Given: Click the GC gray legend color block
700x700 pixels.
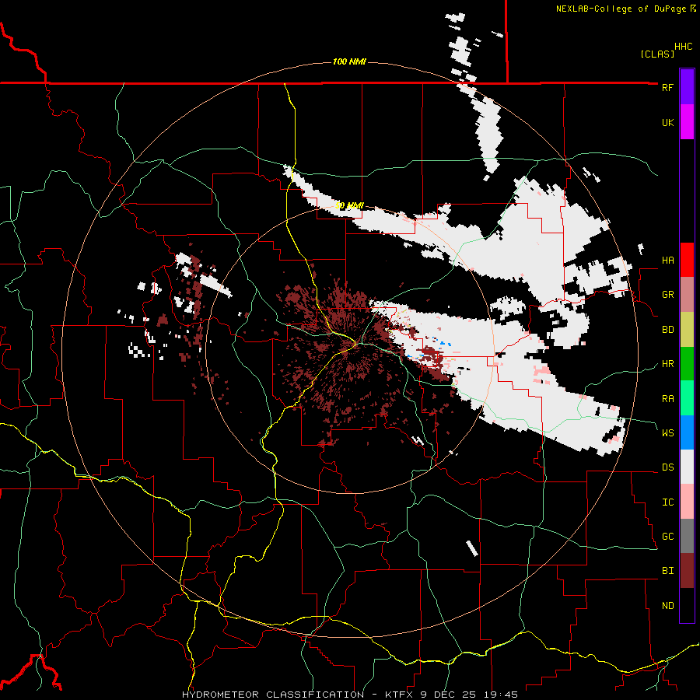Looking at the screenshot, I should coord(687,536).
